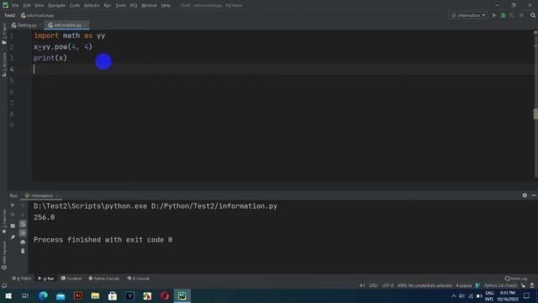This screenshot has width=538, height=303.
Task: Rerun the program in Run panel
Action: 13,205
